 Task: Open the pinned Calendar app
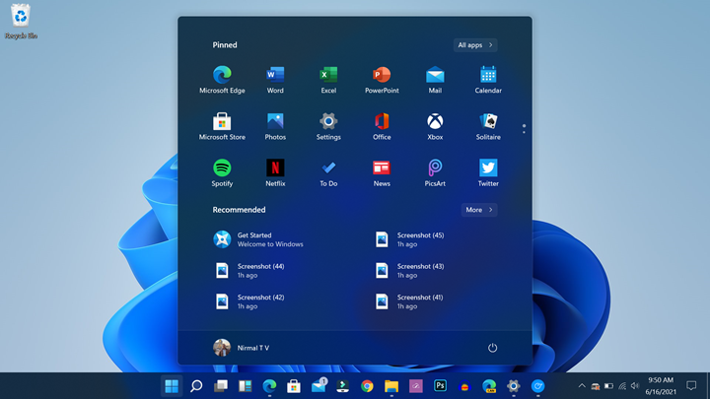[x=488, y=80]
